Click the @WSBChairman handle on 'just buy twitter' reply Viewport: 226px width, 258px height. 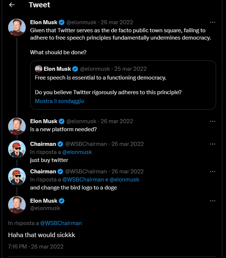tap(86, 144)
